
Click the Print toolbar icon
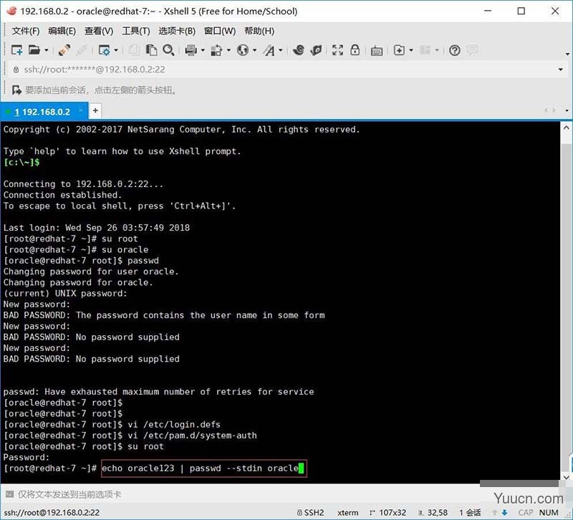pyautogui.click(x=191, y=50)
